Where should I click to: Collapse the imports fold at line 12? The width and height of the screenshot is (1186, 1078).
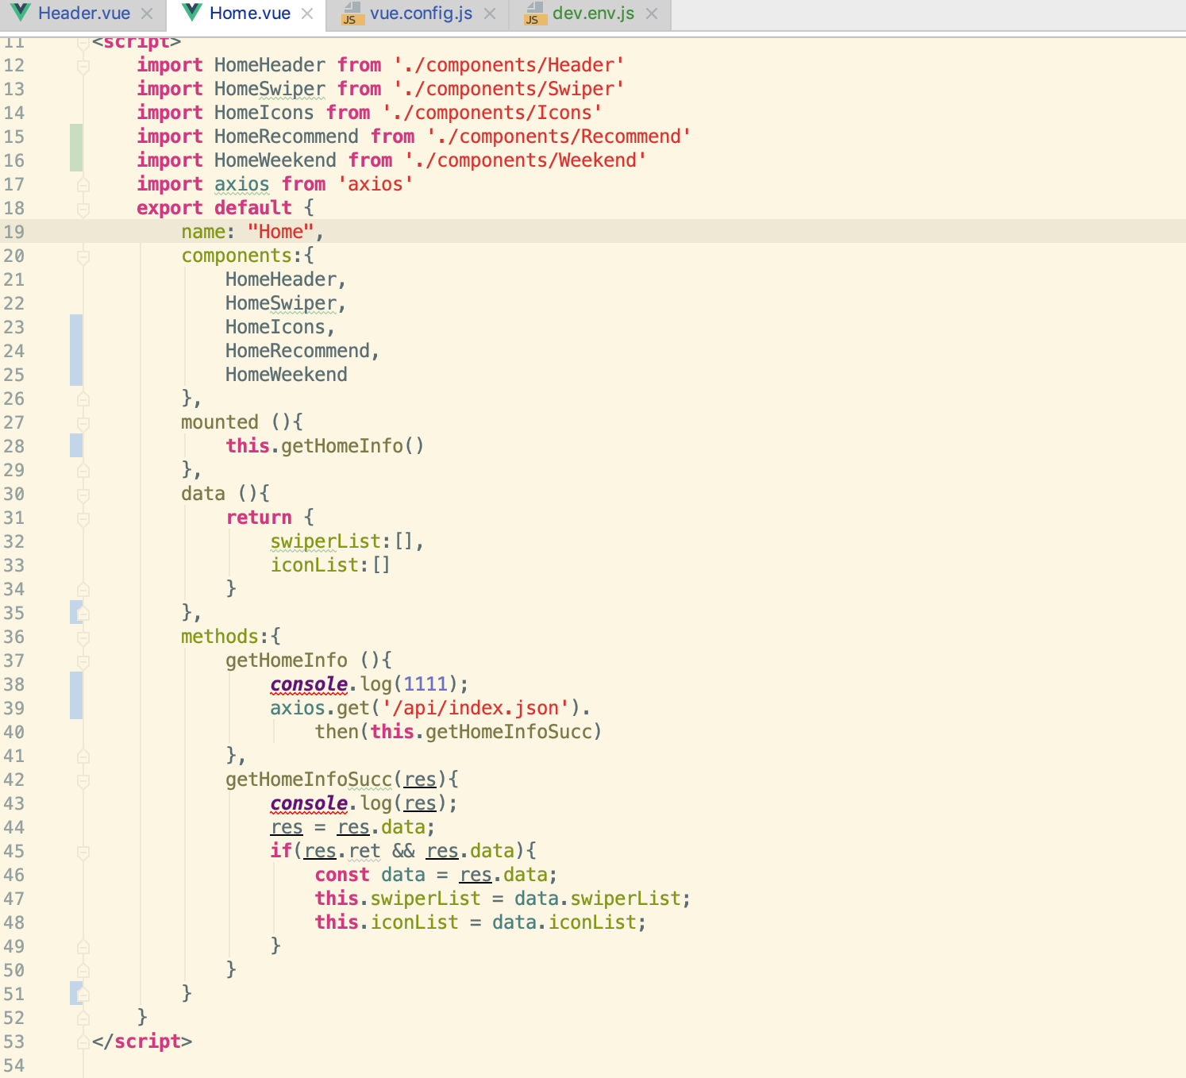click(x=83, y=66)
